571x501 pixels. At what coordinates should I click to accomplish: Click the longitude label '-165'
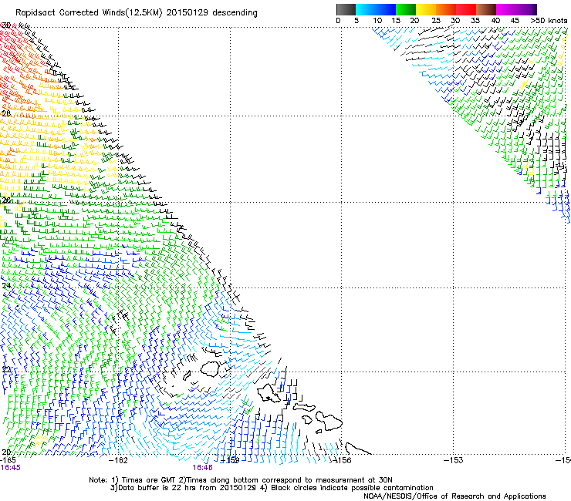point(8,460)
